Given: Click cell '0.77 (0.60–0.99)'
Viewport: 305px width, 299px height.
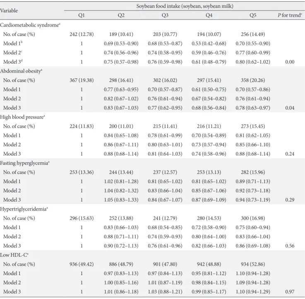Looking at the screenshot, I should [x=253, y=53].
